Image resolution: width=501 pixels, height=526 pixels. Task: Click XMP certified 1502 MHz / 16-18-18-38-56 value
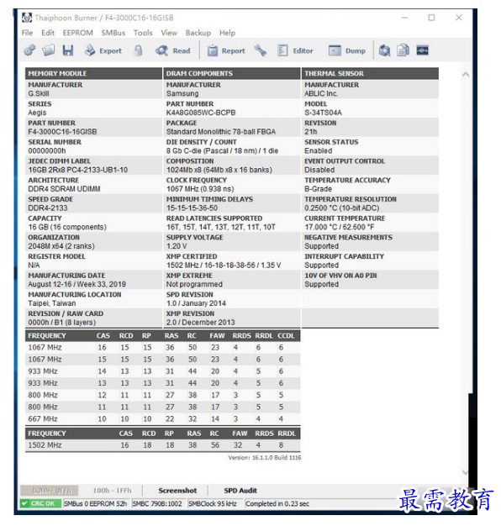[224, 266]
